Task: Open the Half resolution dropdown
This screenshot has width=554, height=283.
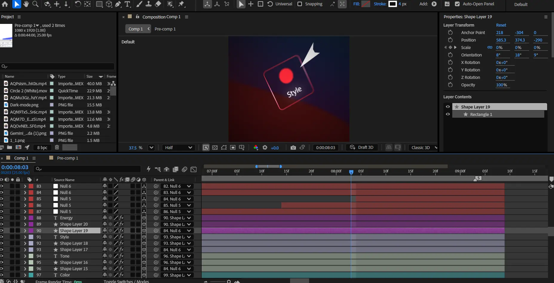Action: [178, 148]
